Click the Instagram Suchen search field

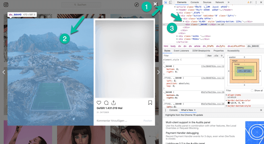[x=81, y=5]
